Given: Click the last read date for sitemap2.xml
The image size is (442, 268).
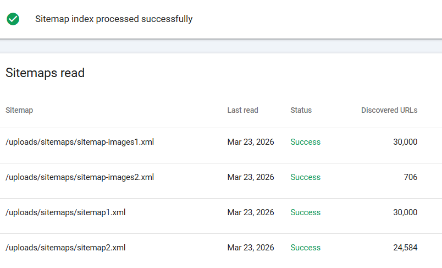Looking at the screenshot, I should click(251, 248).
